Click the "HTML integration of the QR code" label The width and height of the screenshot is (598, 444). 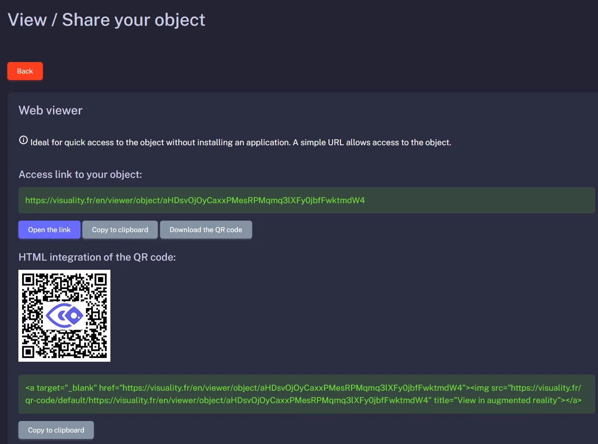pos(97,257)
